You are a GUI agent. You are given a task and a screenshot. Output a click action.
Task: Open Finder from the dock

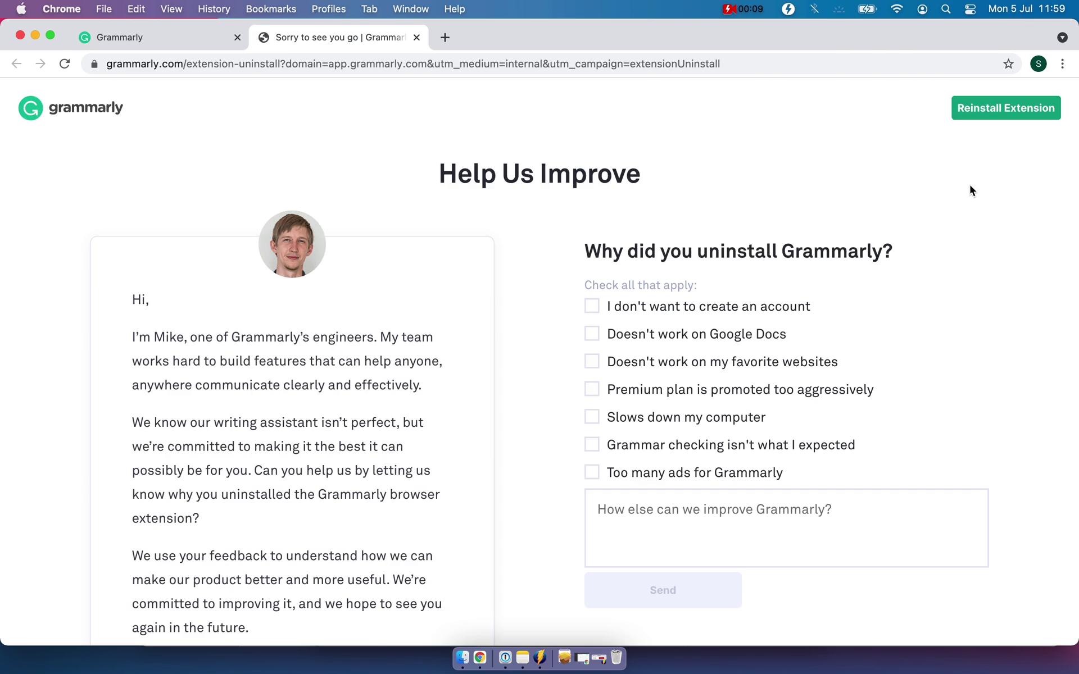point(463,657)
